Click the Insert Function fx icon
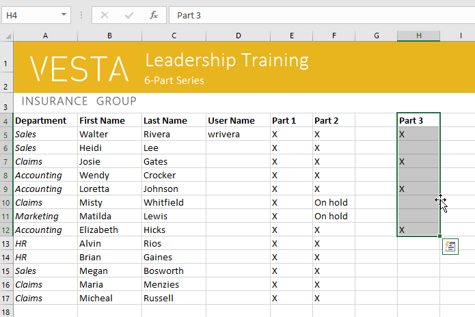The width and height of the screenshot is (475, 317). pyautogui.click(x=154, y=15)
